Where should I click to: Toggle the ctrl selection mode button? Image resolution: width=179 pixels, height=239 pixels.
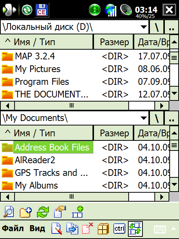coord(119,229)
